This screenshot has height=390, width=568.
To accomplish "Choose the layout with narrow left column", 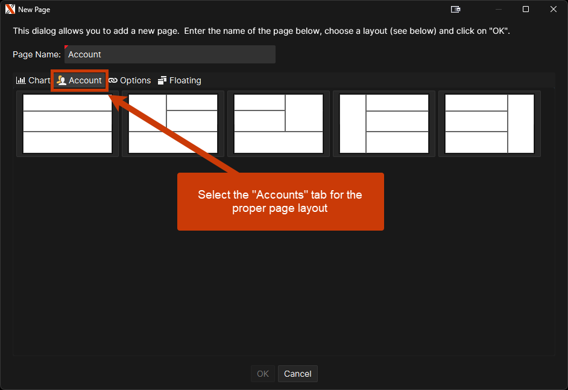I will coord(384,124).
